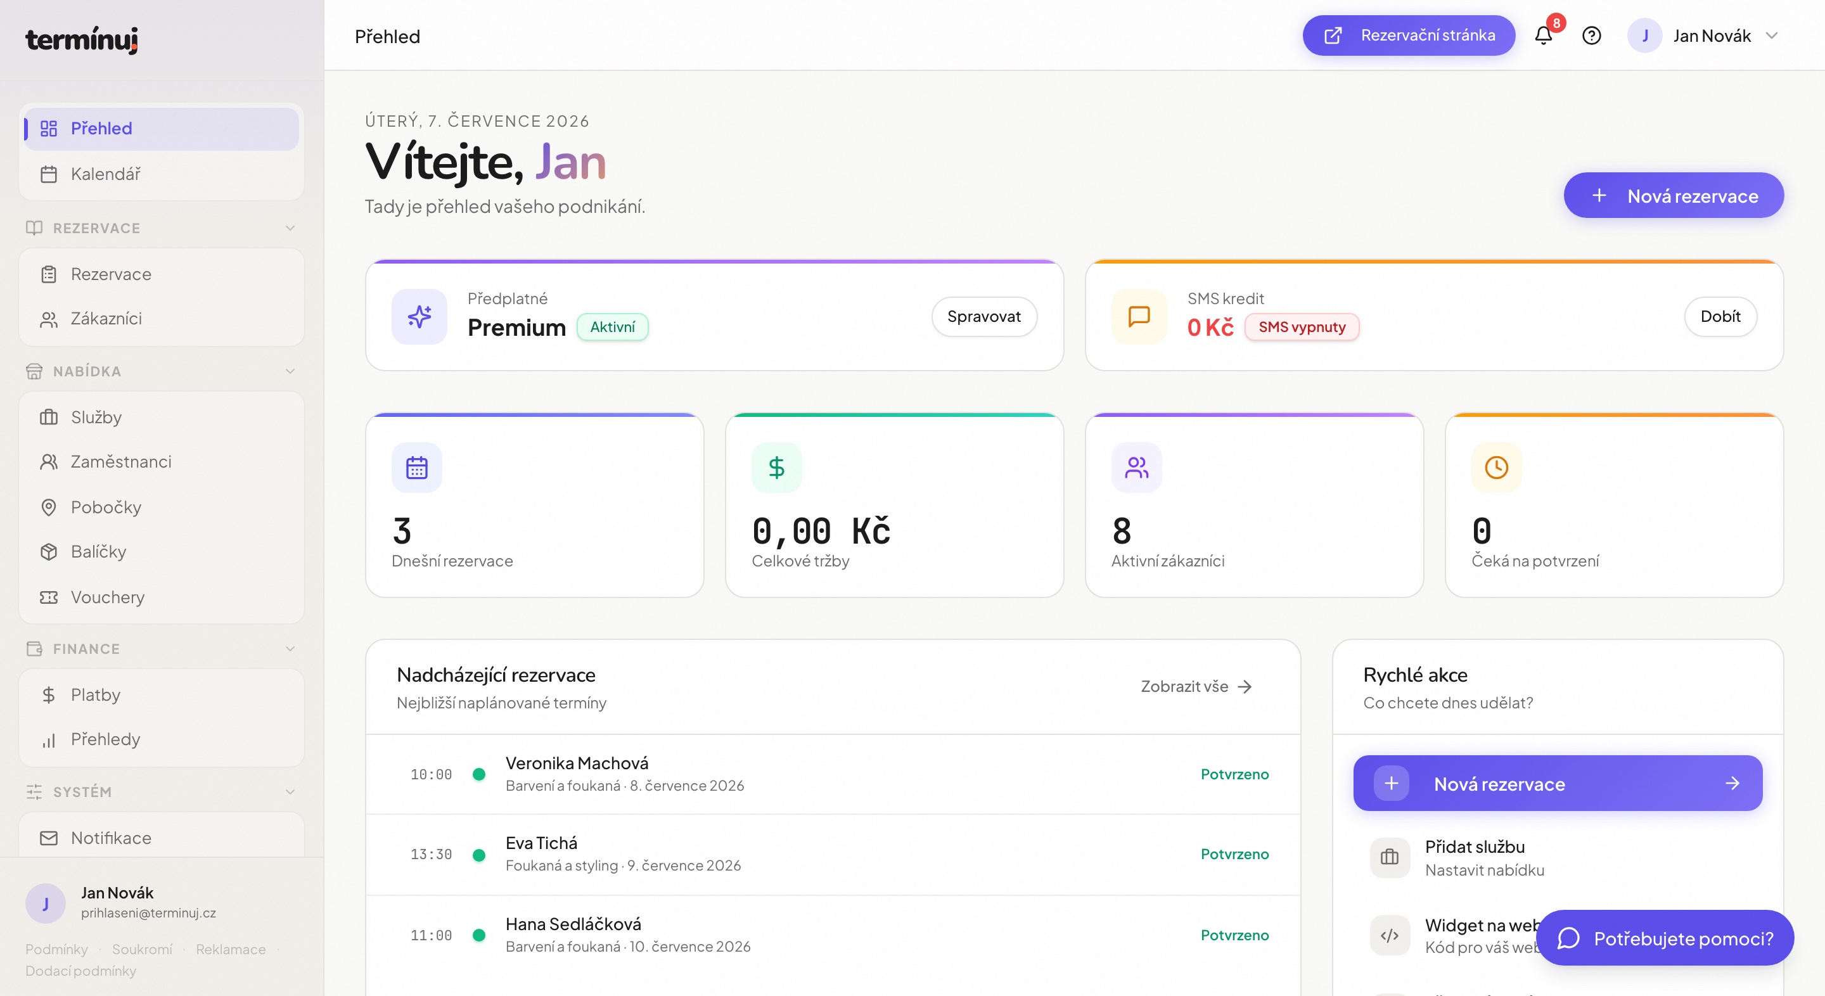Click the Dnešní rezervace calendar icon

[416, 468]
